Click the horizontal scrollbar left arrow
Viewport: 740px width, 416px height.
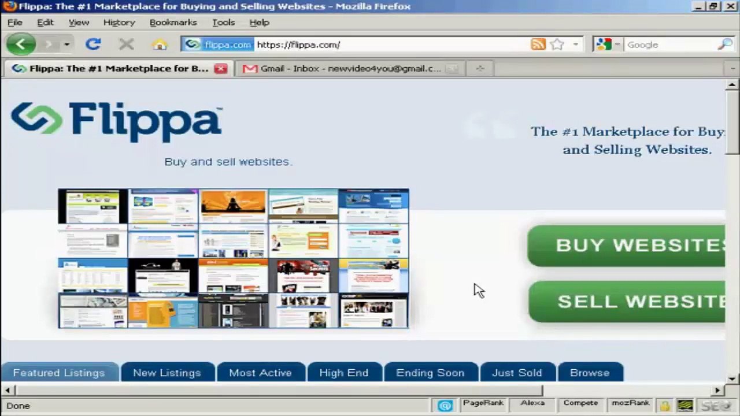pyautogui.click(x=7, y=391)
